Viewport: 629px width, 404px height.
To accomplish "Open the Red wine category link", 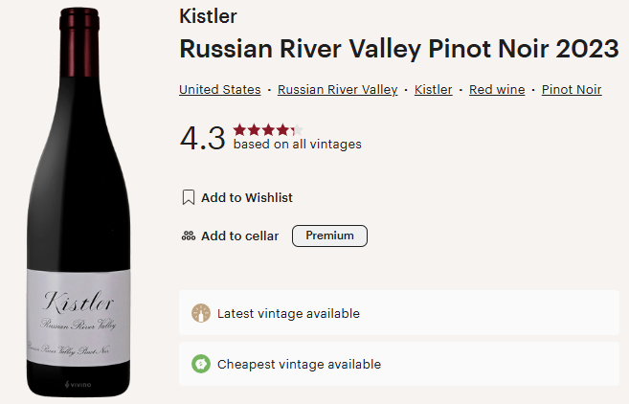I will point(497,90).
